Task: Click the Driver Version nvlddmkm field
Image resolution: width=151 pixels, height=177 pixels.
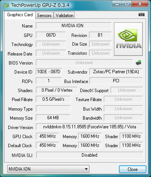Action: tap(89, 127)
